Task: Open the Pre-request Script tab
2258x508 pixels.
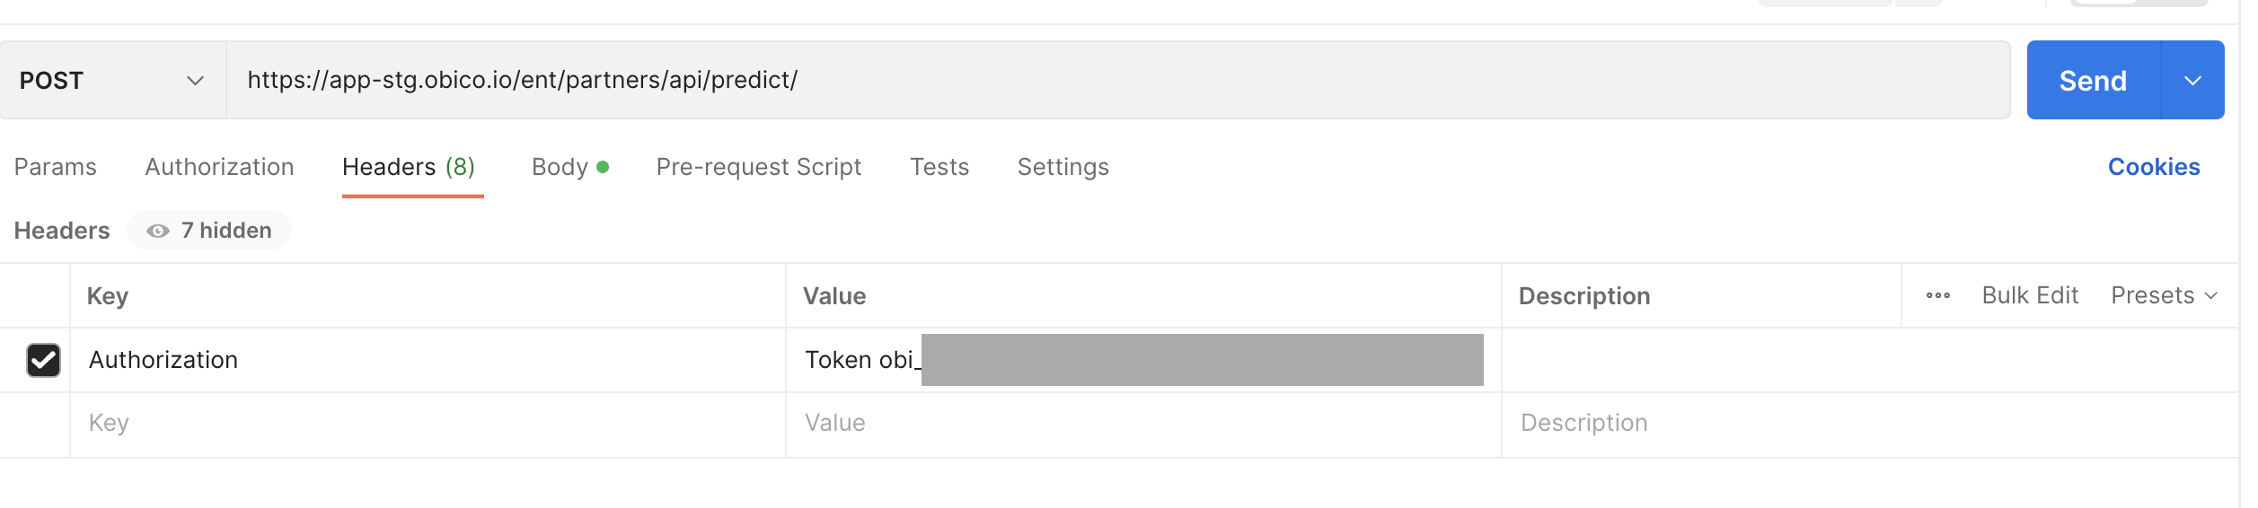Action: [759, 167]
